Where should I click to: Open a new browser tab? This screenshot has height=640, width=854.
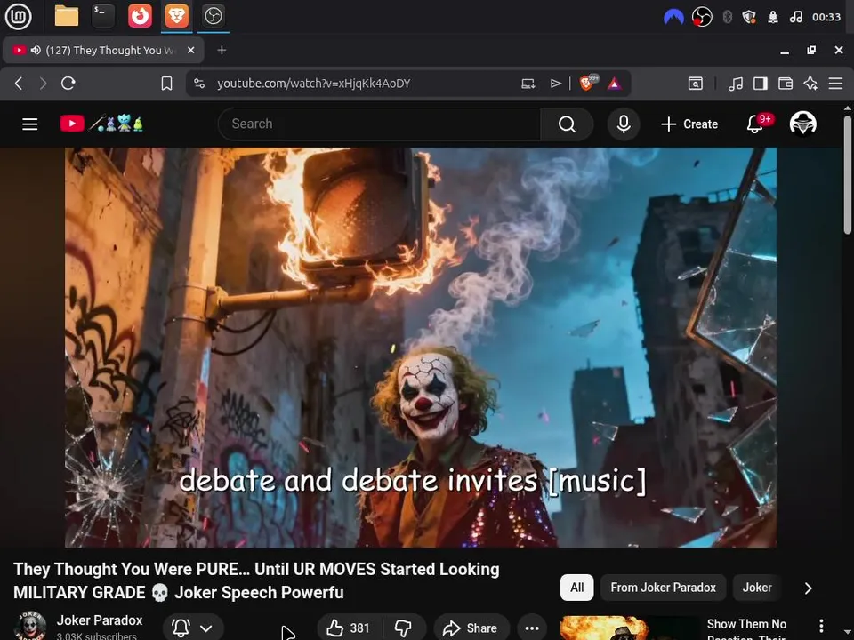(x=222, y=50)
